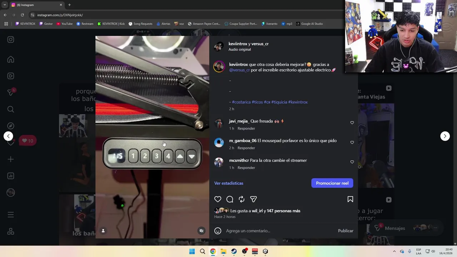The height and width of the screenshot is (257, 457).
Task: Click the comment bubble icon under post
Action: pos(230,199)
